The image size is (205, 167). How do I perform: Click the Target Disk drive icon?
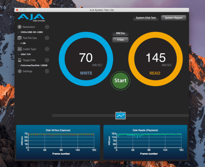(20, 60)
